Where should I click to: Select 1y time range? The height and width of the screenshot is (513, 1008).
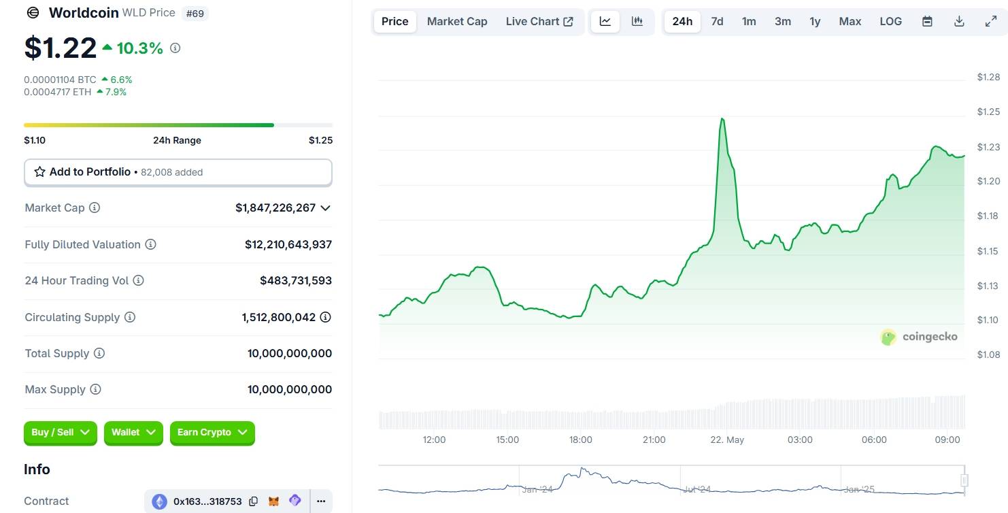click(x=815, y=21)
